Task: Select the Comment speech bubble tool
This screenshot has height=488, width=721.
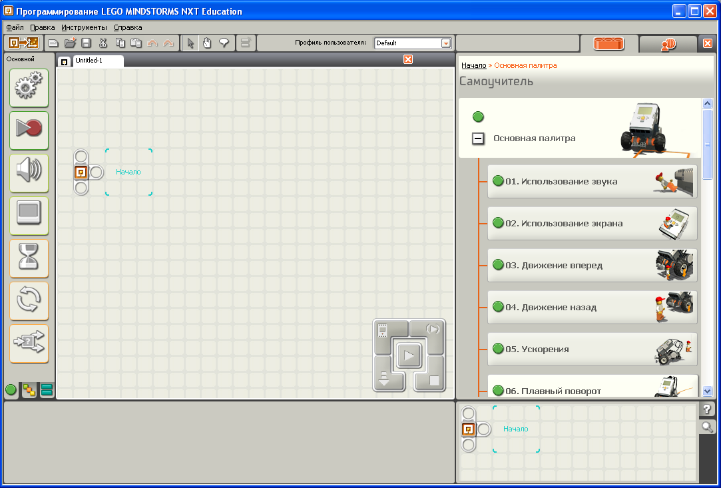Action: [224, 43]
